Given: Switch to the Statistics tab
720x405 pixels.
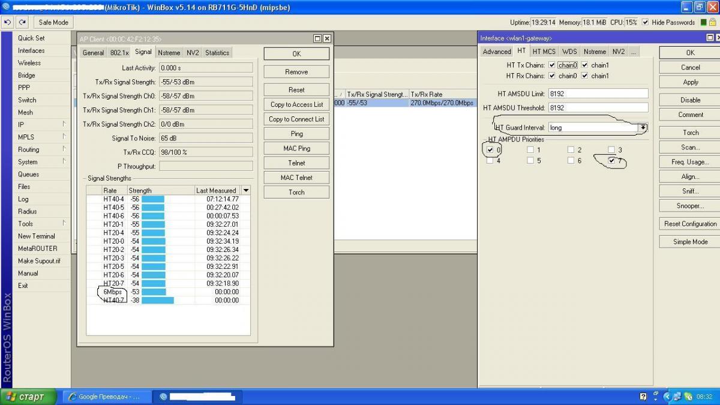Looking at the screenshot, I should tap(217, 53).
